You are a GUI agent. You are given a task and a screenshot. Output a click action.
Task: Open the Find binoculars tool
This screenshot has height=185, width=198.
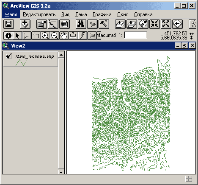point(81,24)
